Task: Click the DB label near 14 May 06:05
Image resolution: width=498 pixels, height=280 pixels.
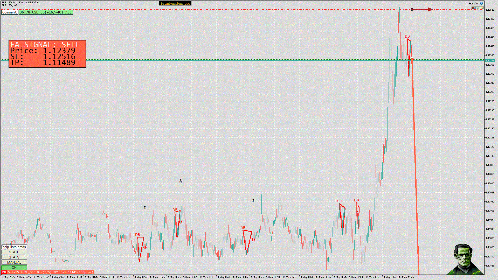Action: click(x=243, y=228)
